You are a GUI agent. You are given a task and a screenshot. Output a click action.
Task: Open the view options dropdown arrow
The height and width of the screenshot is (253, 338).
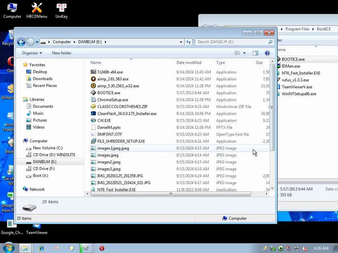pyautogui.click(x=244, y=53)
